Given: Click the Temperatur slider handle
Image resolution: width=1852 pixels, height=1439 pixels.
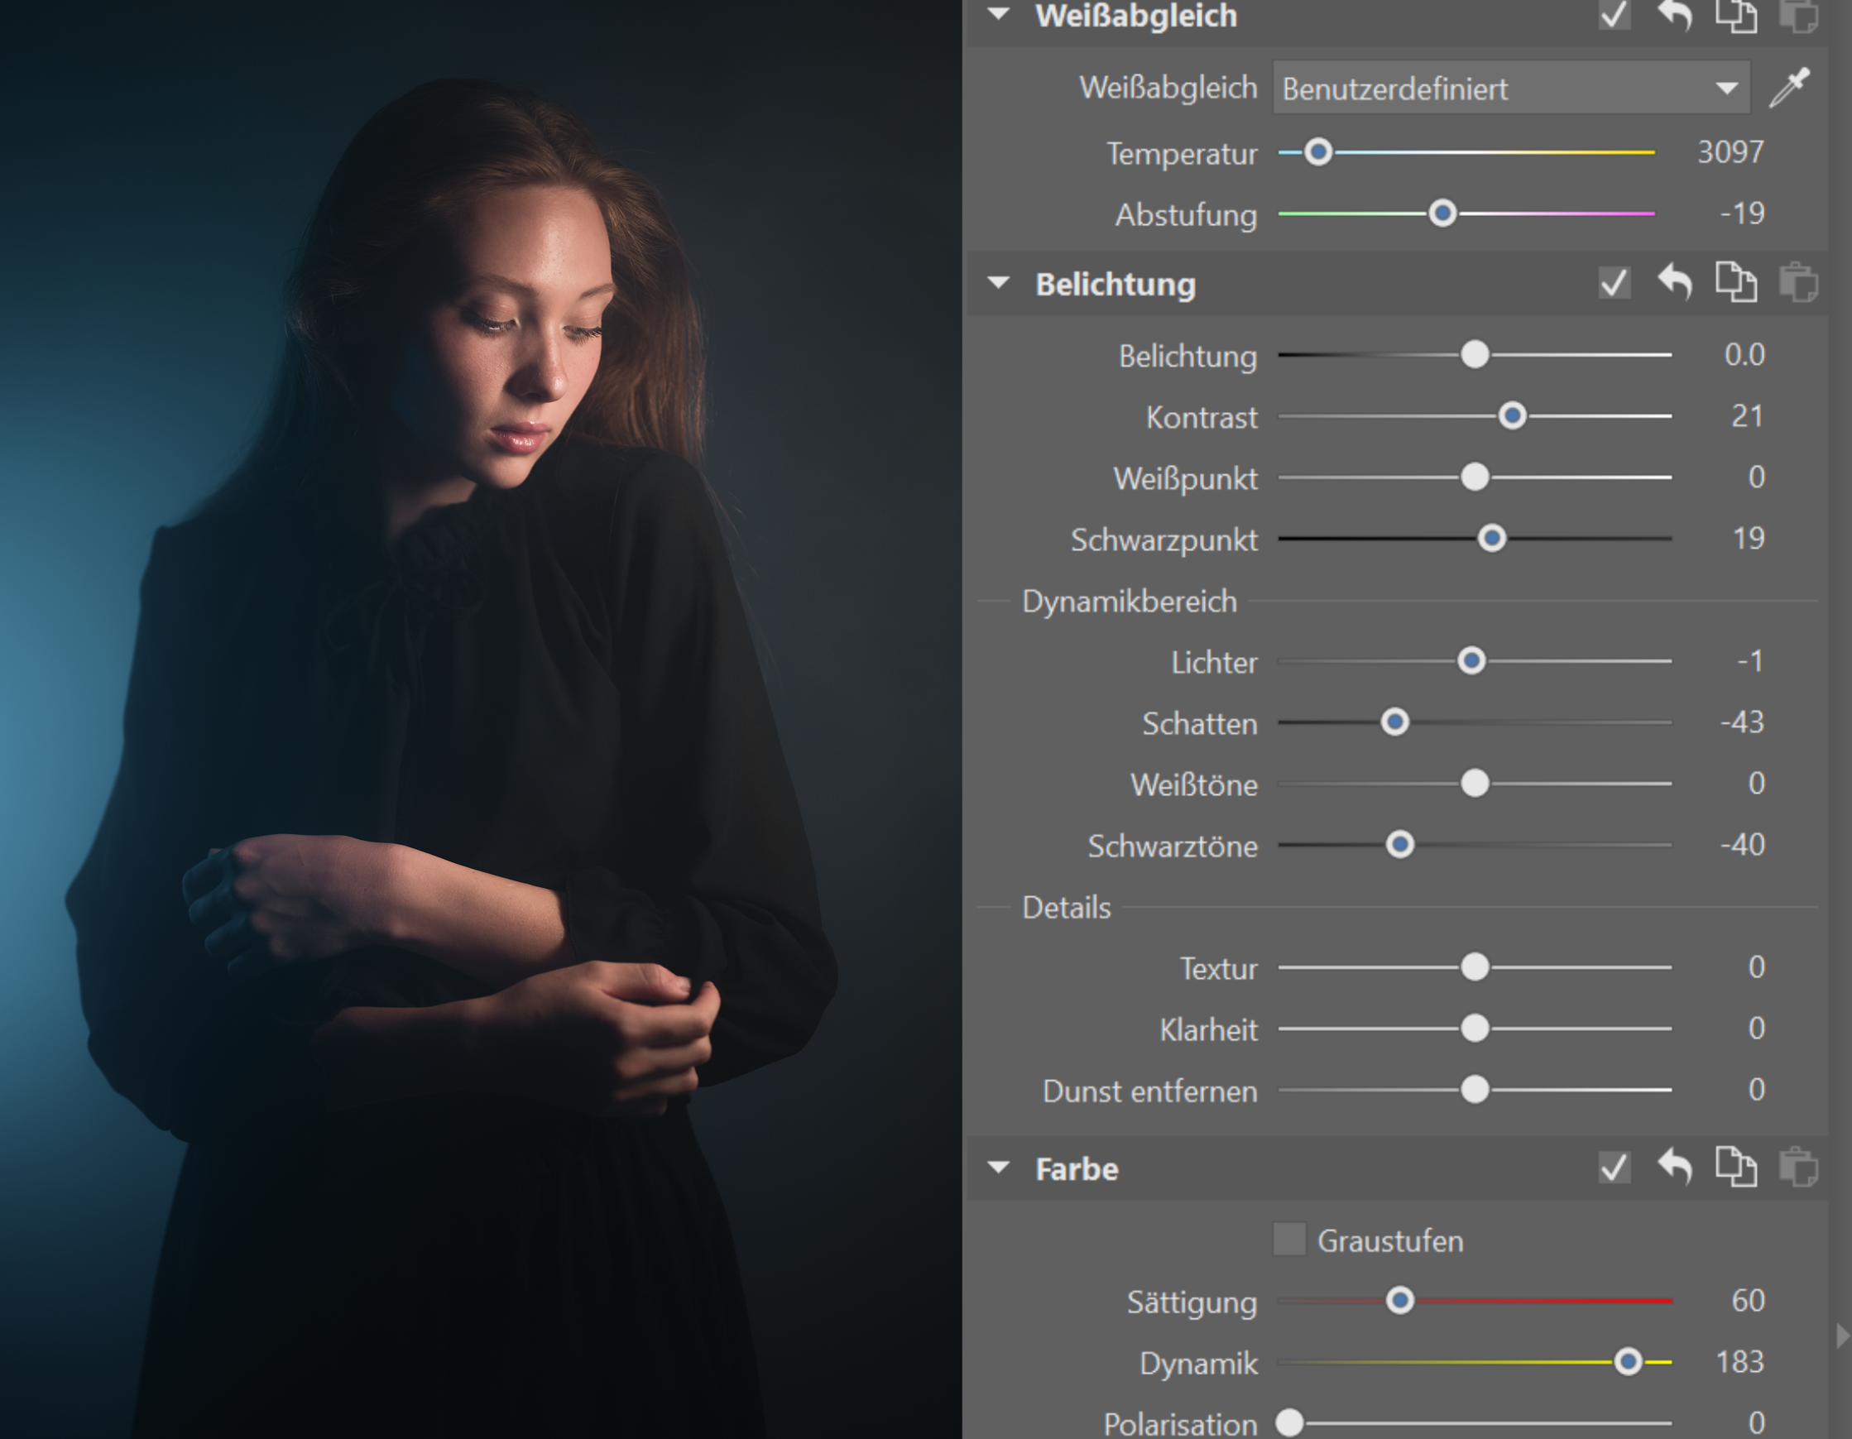Looking at the screenshot, I should 1317,152.
